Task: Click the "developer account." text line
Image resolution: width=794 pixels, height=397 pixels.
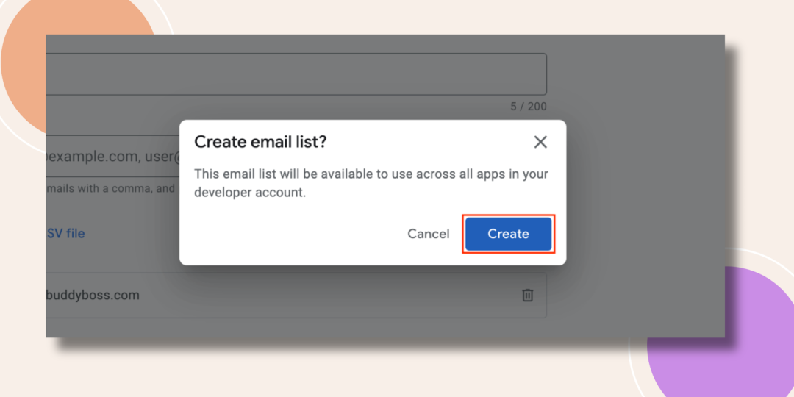Action: coord(250,193)
